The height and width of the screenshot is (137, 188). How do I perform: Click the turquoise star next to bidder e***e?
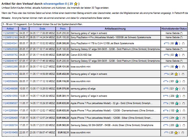177,111
